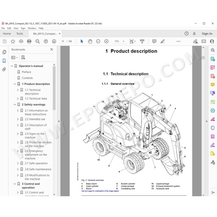Share a link to the file icon
The width and height of the screenshot is (217, 217).
point(195,41)
